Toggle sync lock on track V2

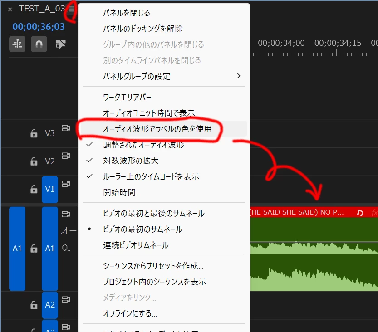(66, 156)
